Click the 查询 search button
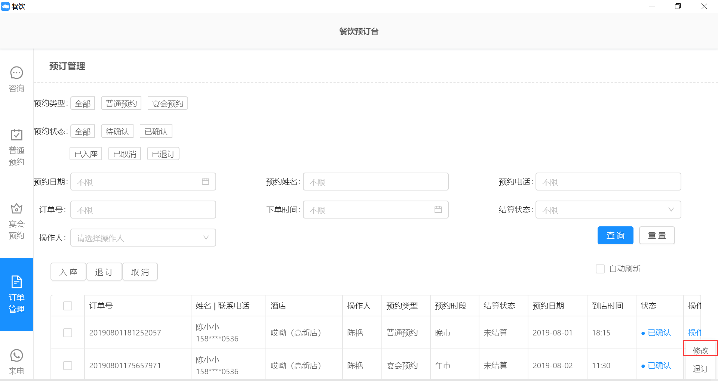718x381 pixels. click(615, 235)
